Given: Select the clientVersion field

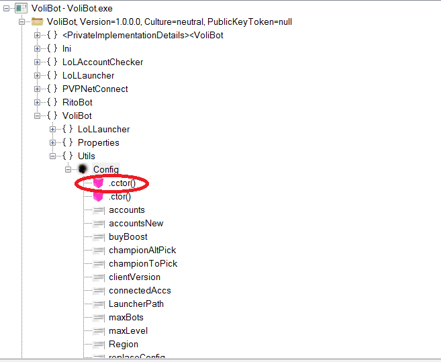Looking at the screenshot, I should [134, 277].
